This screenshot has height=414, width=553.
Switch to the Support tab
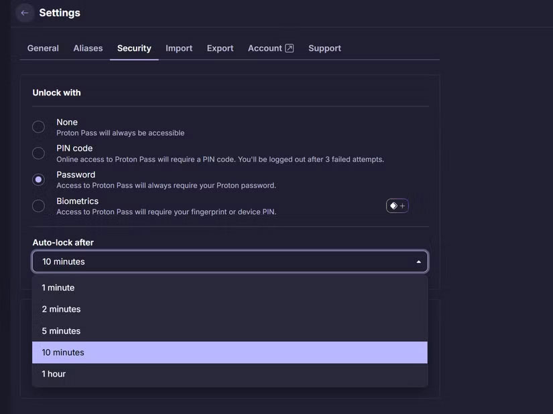click(324, 48)
